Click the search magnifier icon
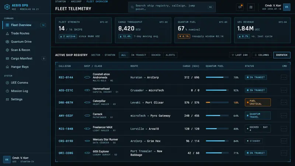Screen dimensions: 295x166 132,7
